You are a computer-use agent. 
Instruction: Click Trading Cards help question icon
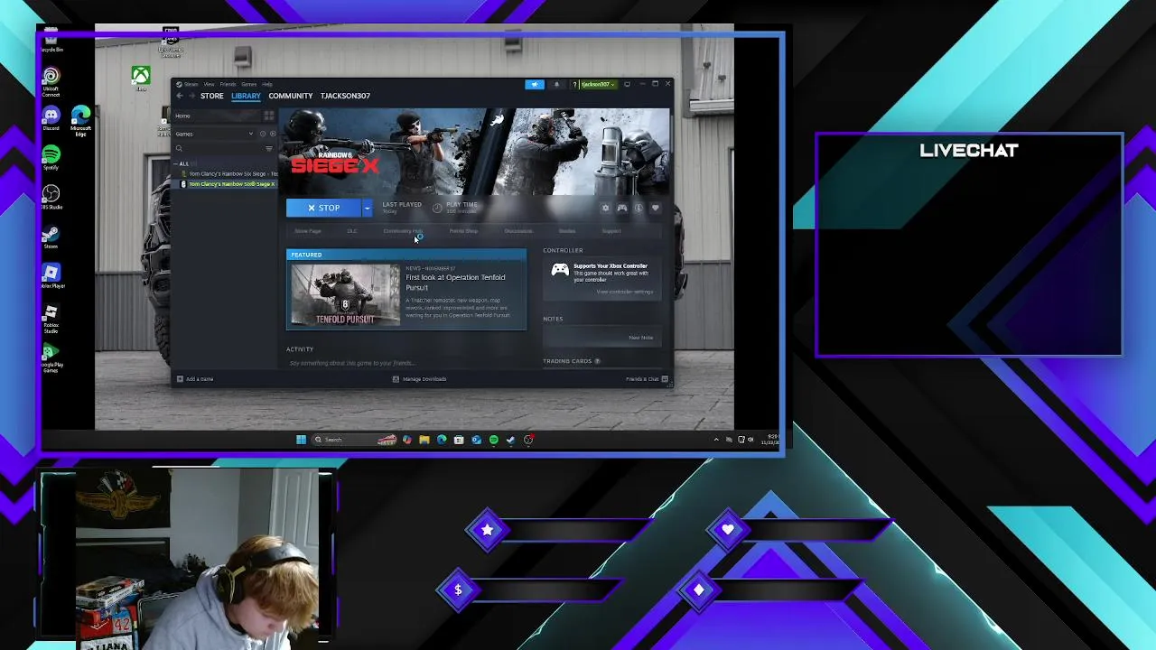click(597, 361)
